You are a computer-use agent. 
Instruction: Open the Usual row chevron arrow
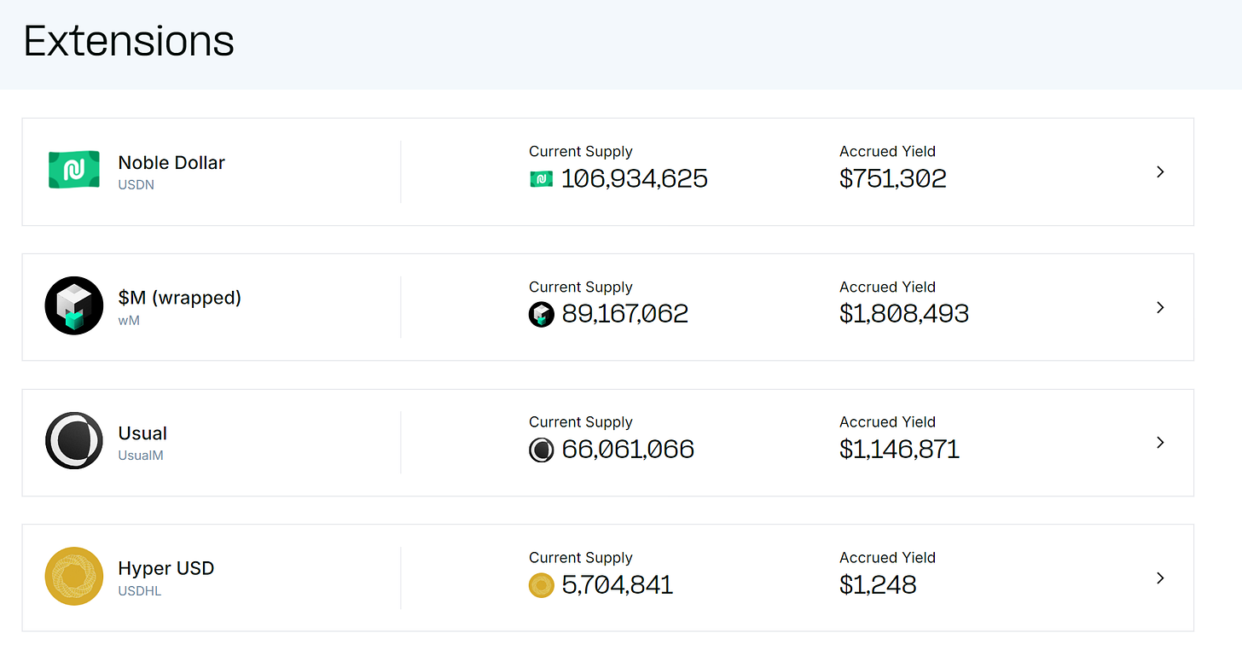pos(1160,443)
